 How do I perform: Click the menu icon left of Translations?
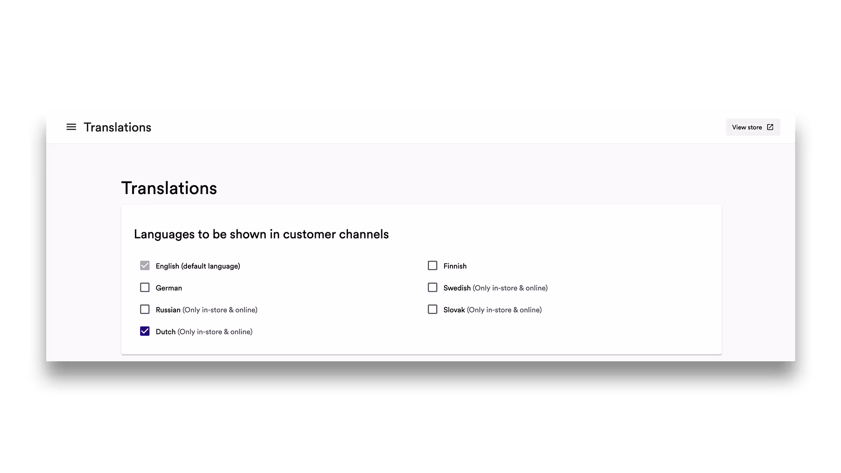(x=71, y=127)
